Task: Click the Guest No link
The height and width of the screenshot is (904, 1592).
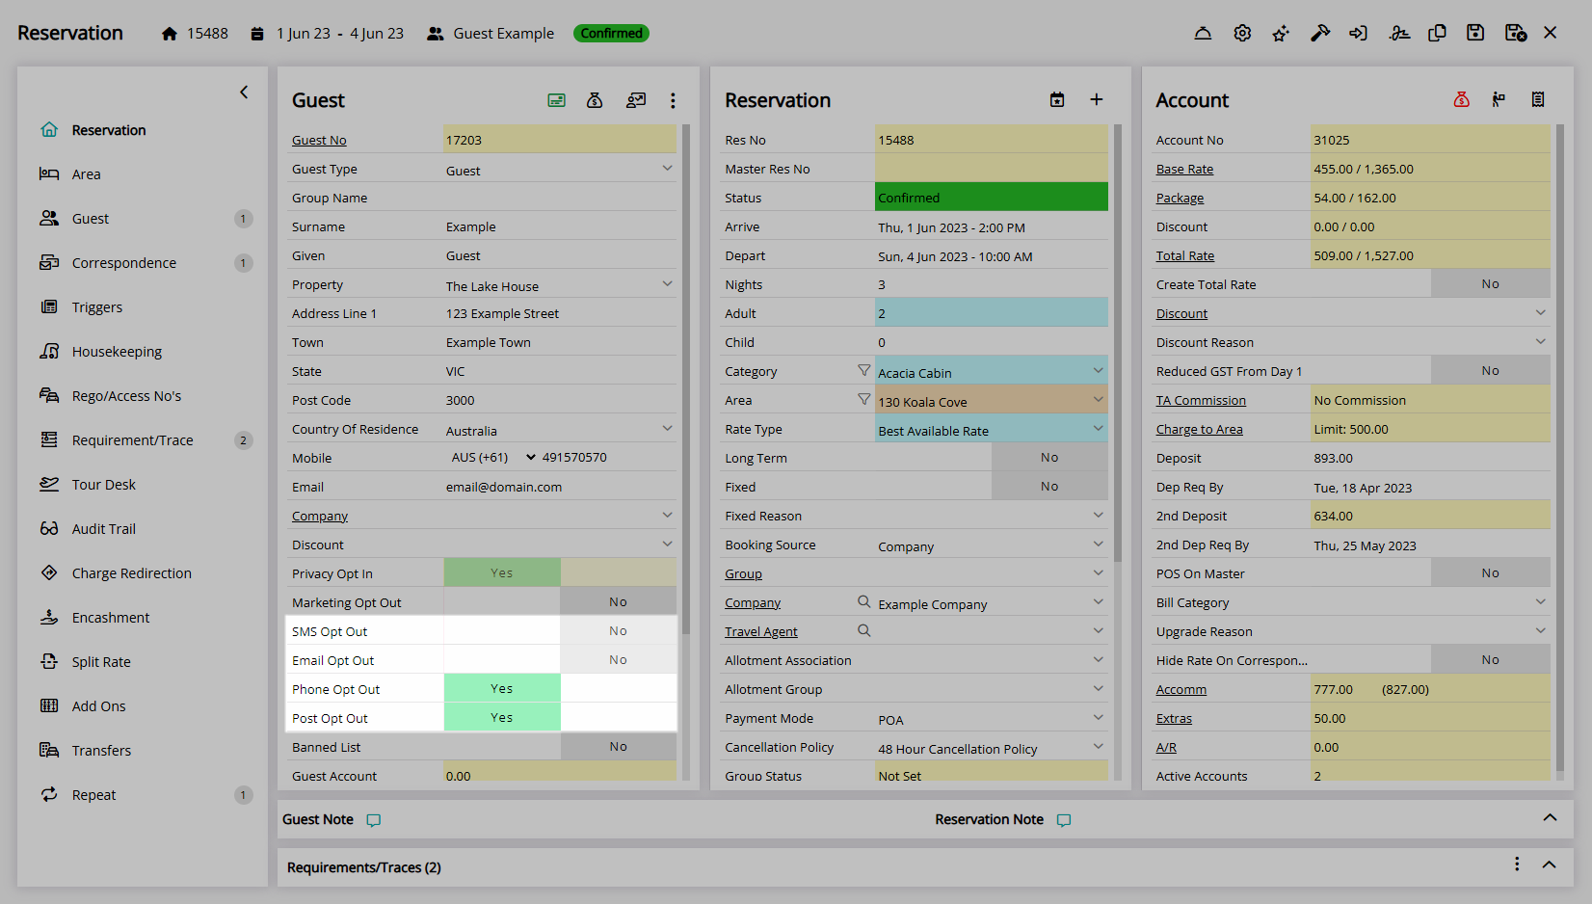Action: click(x=319, y=140)
